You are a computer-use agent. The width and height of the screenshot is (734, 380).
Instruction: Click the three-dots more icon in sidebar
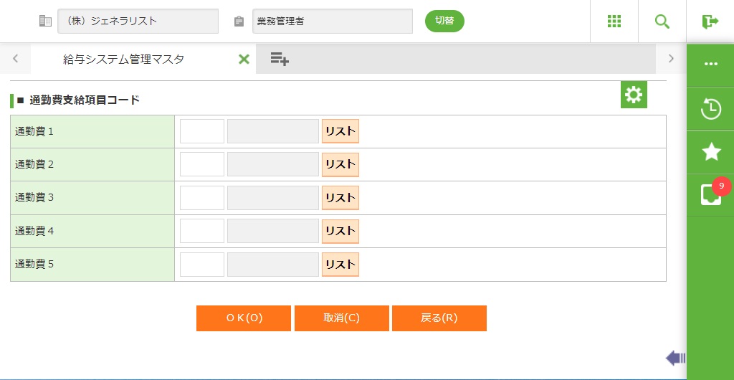pos(710,64)
